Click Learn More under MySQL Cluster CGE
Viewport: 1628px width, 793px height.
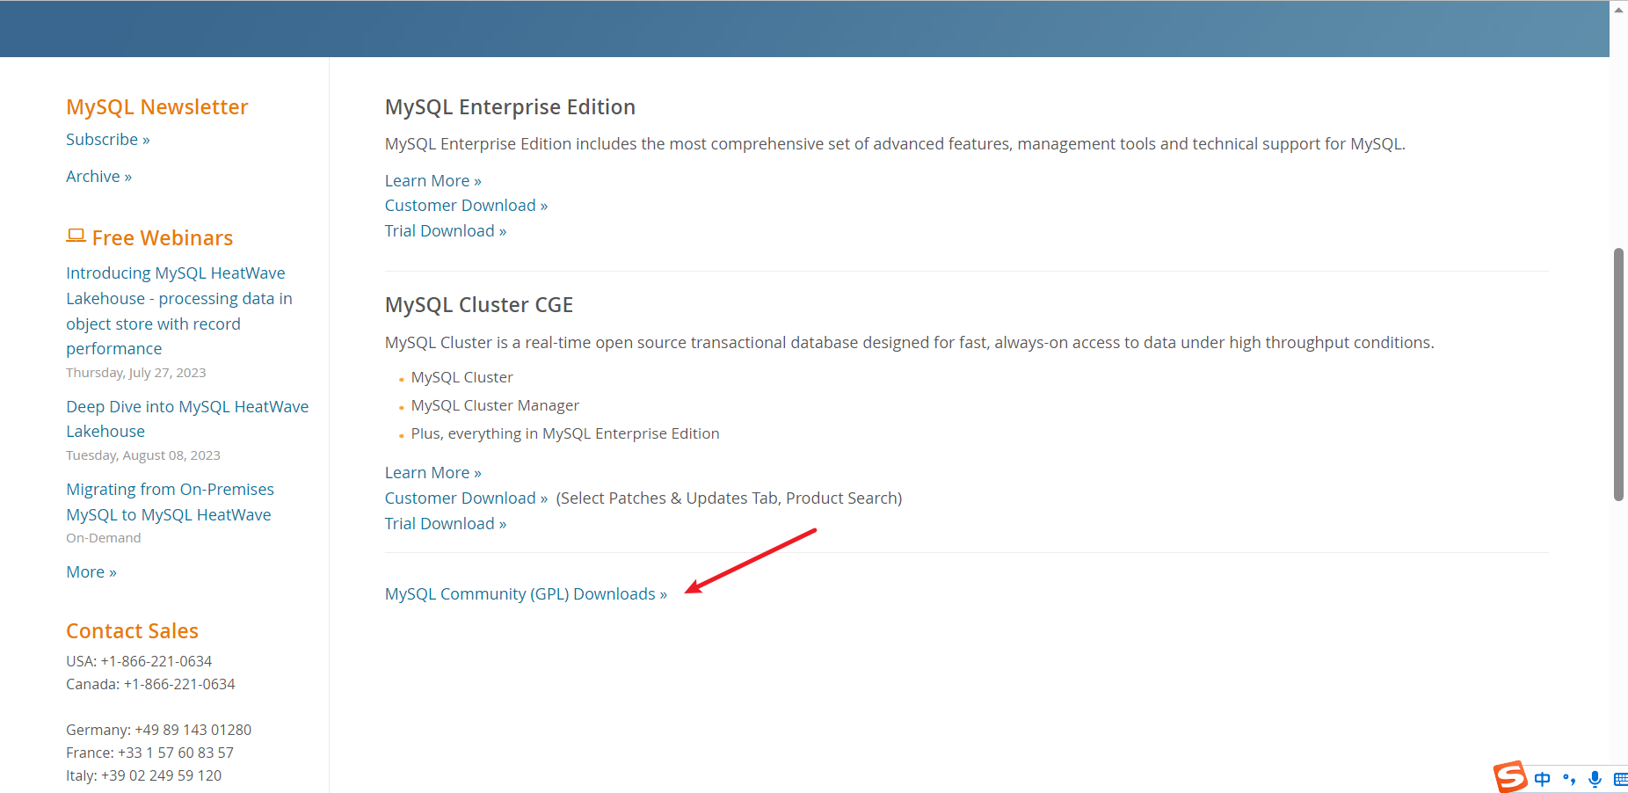tap(432, 473)
